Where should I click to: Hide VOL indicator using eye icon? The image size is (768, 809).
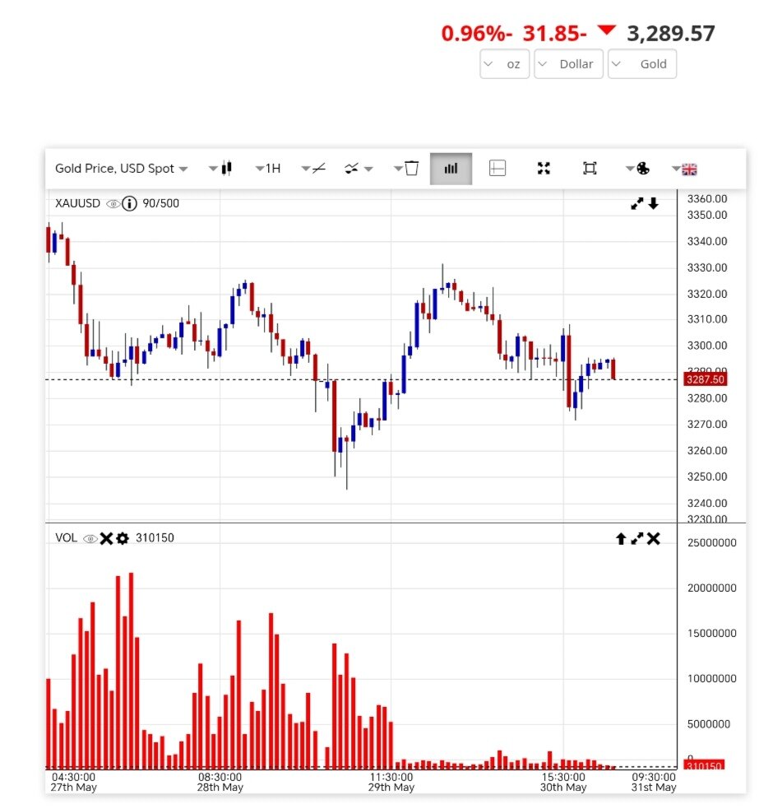(90, 538)
